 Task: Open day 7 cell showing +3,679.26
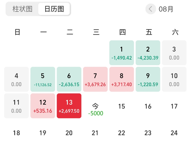coord(95,79)
